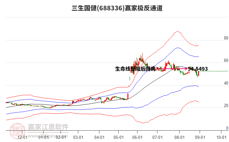Click the y-axis label 20
Screen dimensions: 229x142
point(226,106)
